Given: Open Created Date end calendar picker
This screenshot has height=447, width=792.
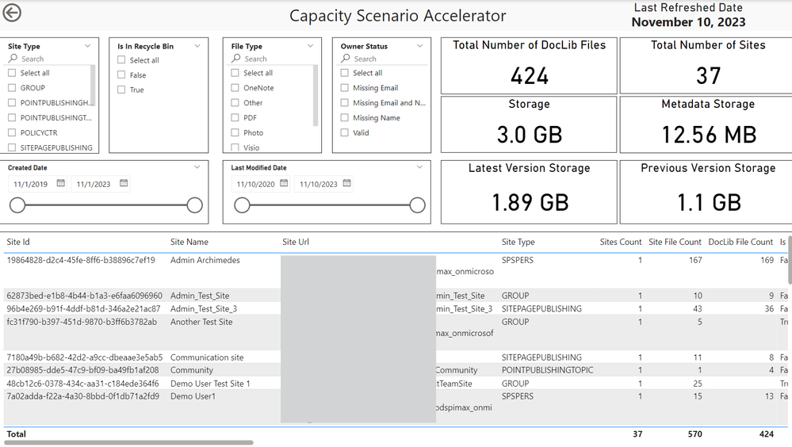Looking at the screenshot, I should (x=124, y=183).
